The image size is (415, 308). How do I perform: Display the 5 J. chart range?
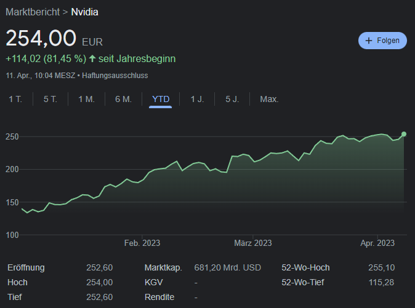point(232,99)
